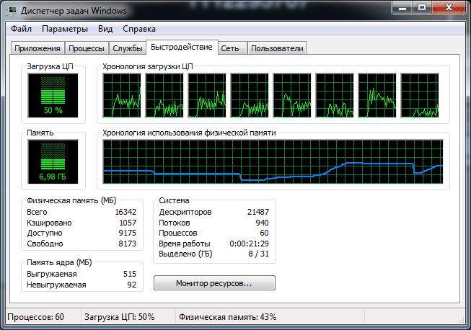Click the Дескрипторов value 21487
Screen dimensions: 471x330
(258, 212)
